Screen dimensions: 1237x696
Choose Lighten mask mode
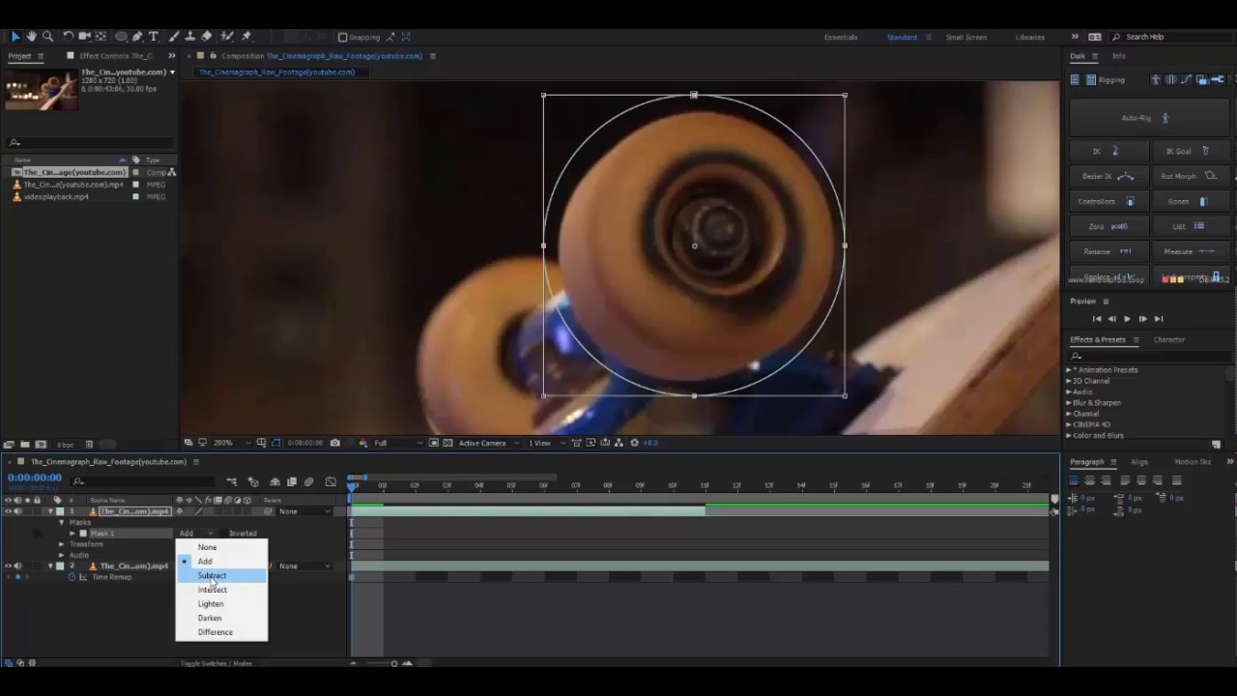click(x=221, y=604)
